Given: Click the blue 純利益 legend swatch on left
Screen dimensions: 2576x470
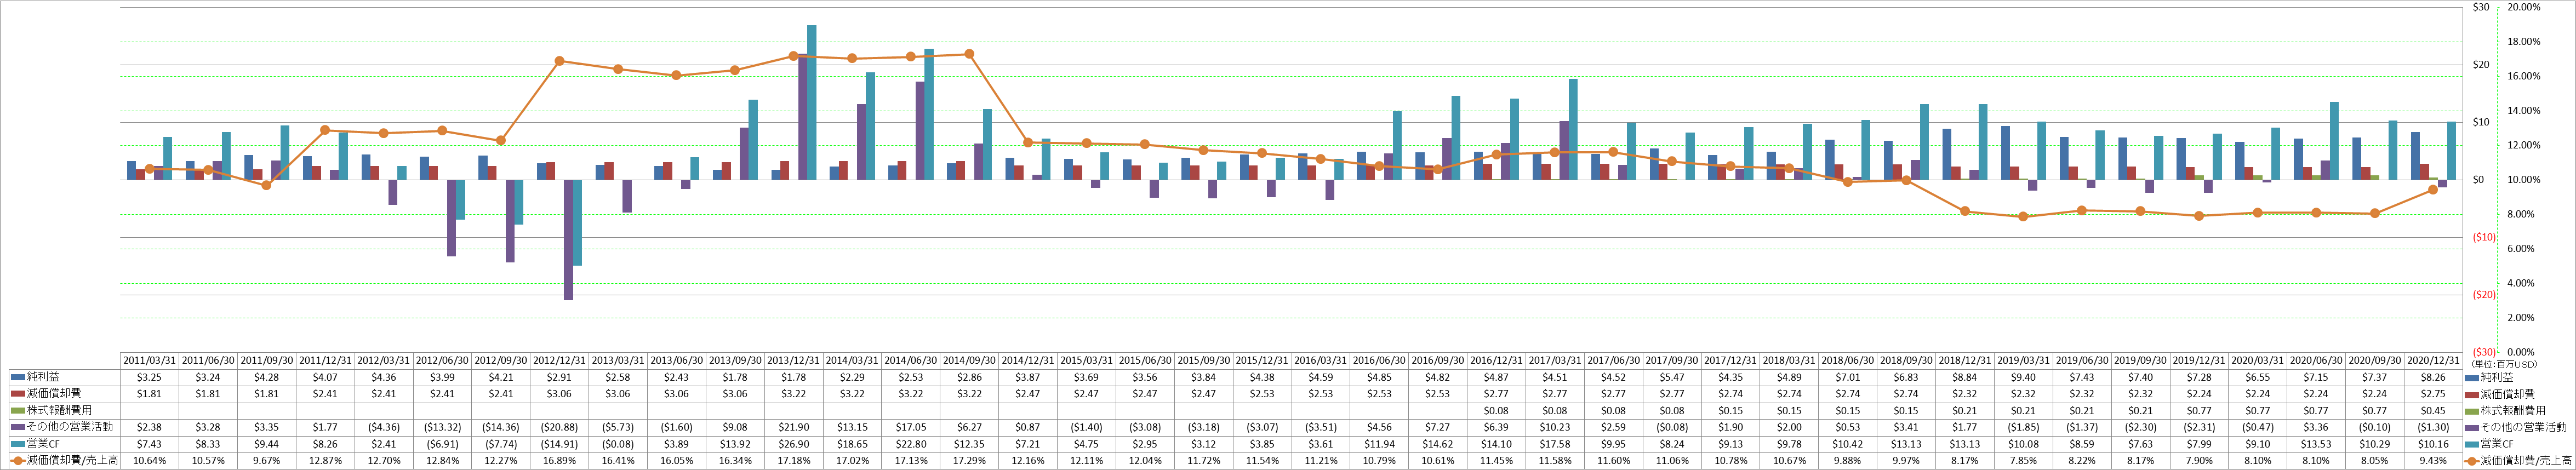Looking at the screenshot, I should click(17, 377).
